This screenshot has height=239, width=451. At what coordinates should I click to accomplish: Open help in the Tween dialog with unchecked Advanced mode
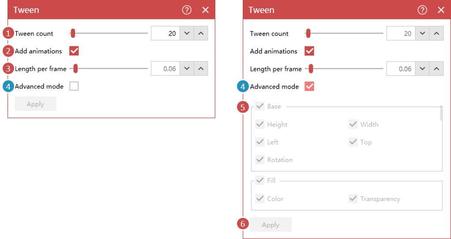click(x=187, y=10)
